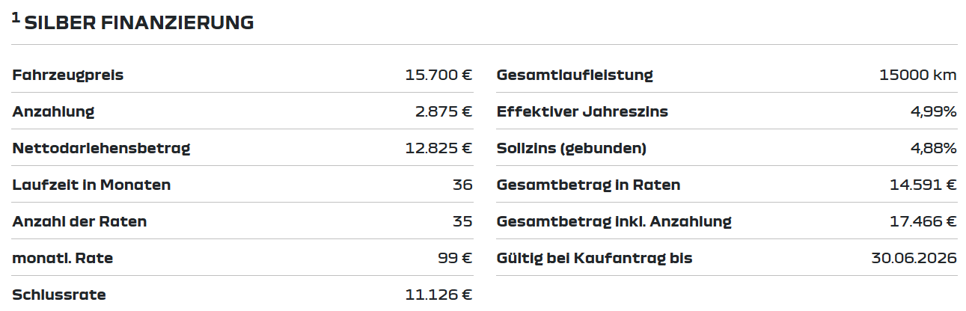
Task: Click the Gesamtlaufleistung label
Action: pyautogui.click(x=575, y=75)
